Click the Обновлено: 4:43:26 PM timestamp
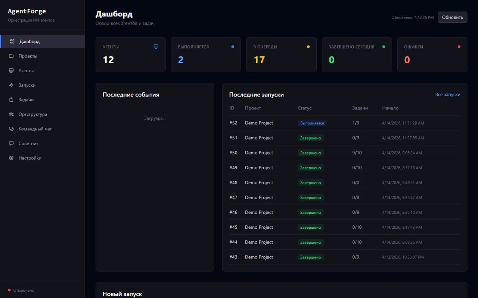Screen dimensions: 478x298 [413, 18]
